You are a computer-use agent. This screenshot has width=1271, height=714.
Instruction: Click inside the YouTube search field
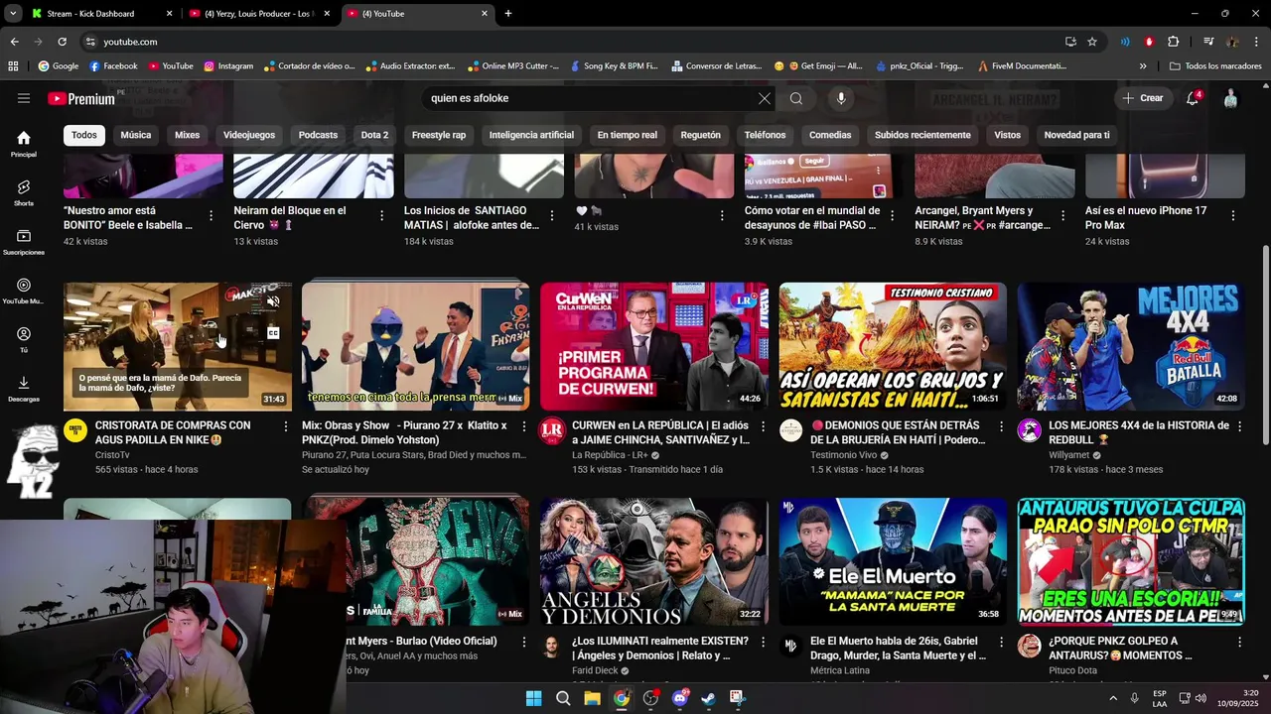pos(591,98)
